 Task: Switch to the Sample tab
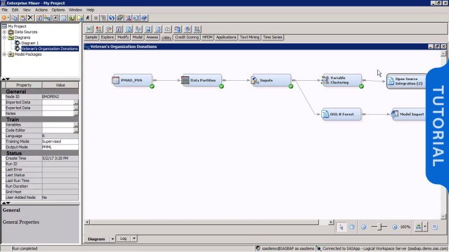pos(91,37)
